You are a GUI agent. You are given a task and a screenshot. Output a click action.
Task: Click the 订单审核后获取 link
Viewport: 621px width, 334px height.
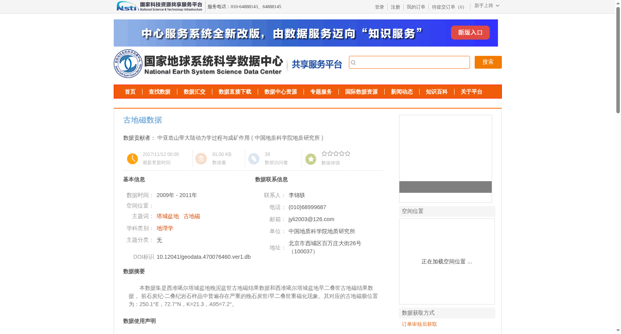coord(420,324)
